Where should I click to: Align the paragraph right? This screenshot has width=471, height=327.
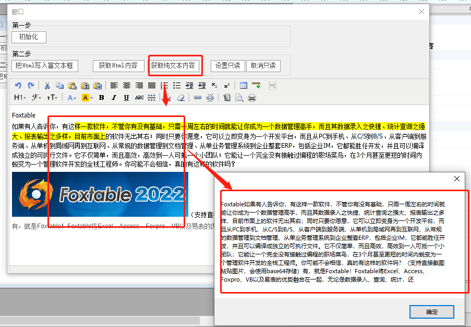[139, 86]
